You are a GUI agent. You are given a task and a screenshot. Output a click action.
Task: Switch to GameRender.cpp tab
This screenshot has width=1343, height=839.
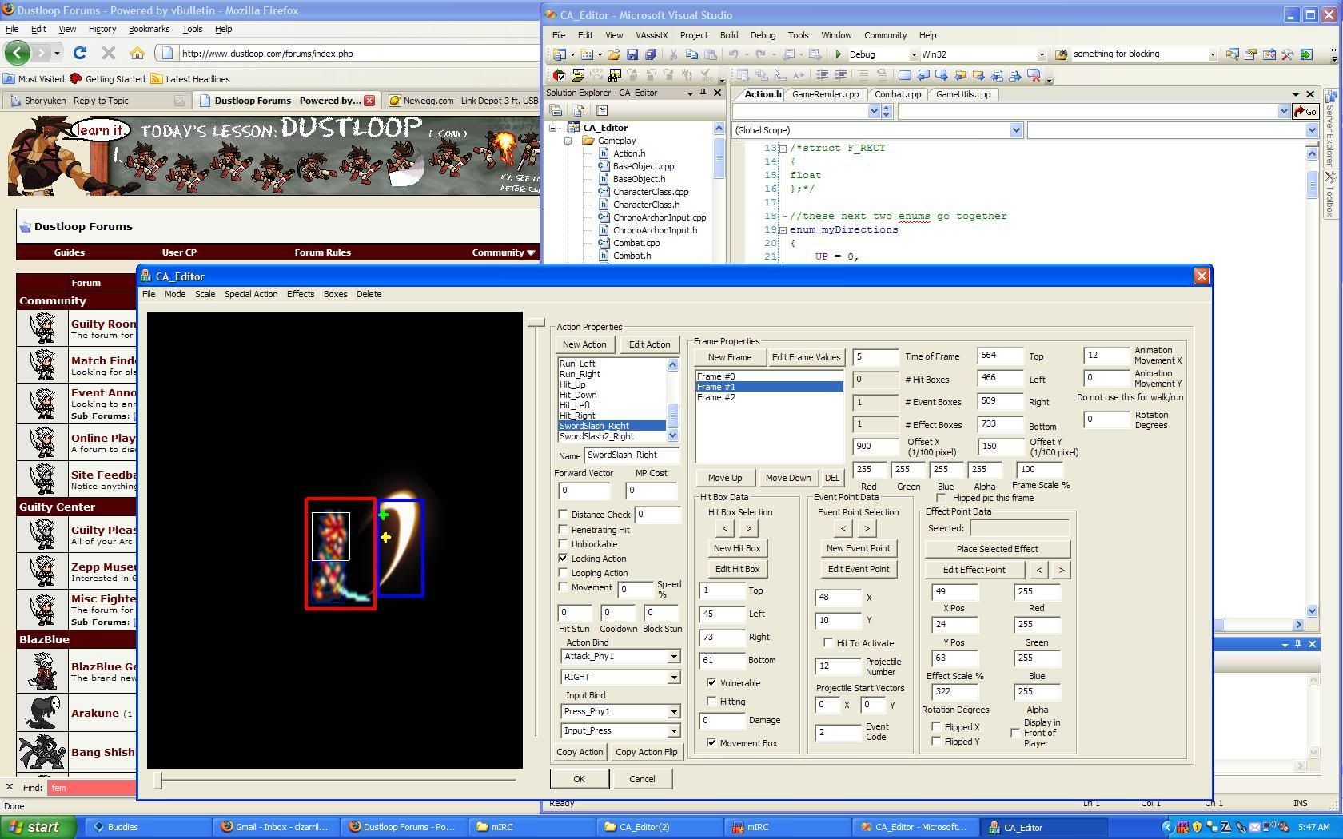coord(825,94)
